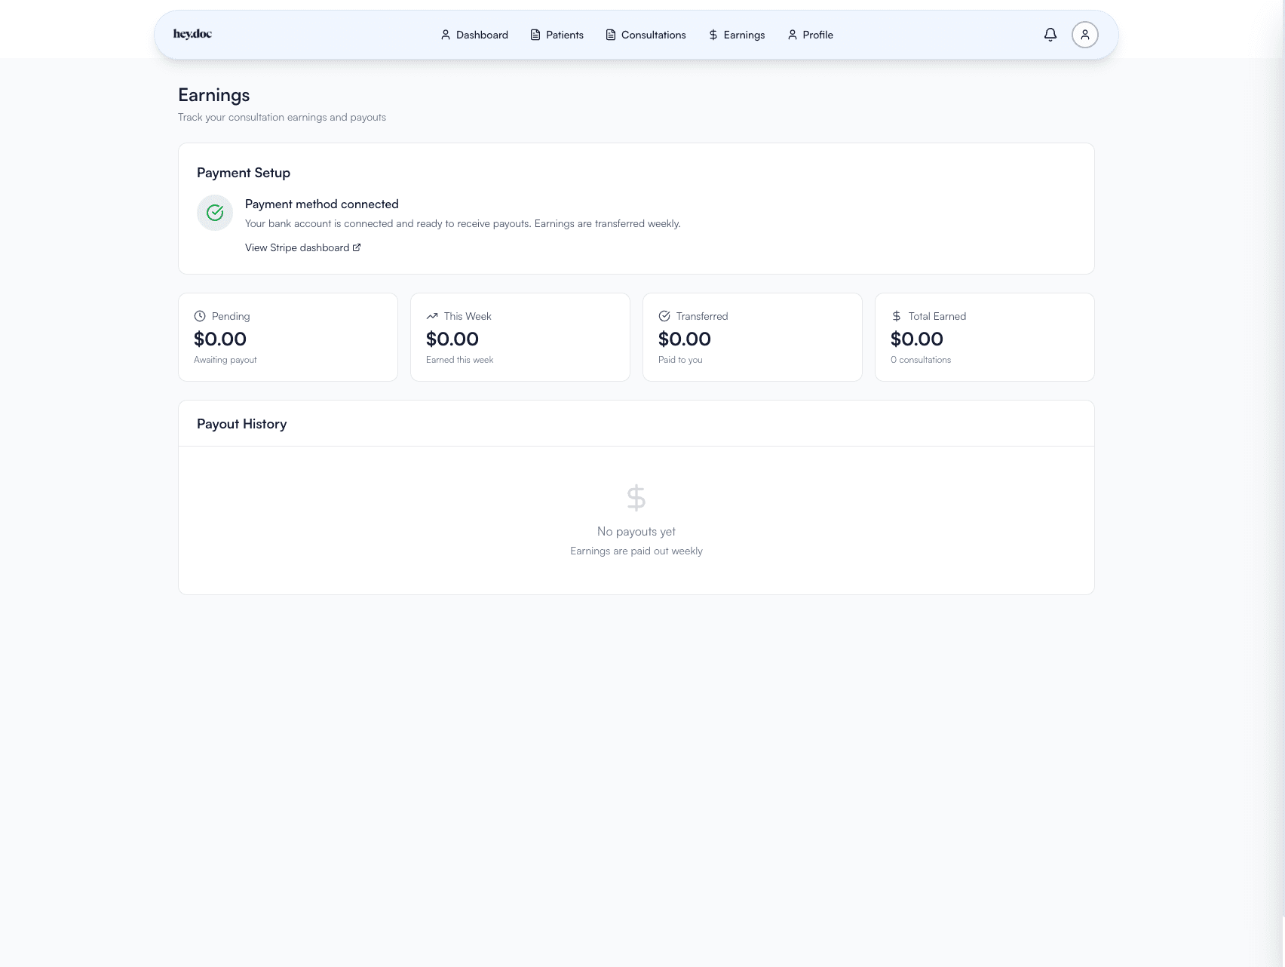The height and width of the screenshot is (967, 1285).
Task: Open the Dashboard menu item
Action: [x=481, y=35]
